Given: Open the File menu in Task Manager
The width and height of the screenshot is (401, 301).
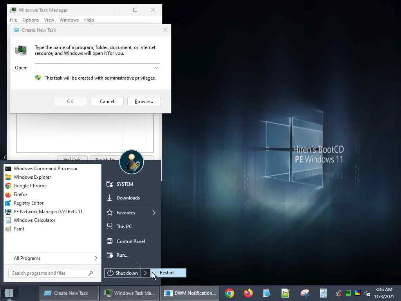Looking at the screenshot, I should [x=13, y=20].
